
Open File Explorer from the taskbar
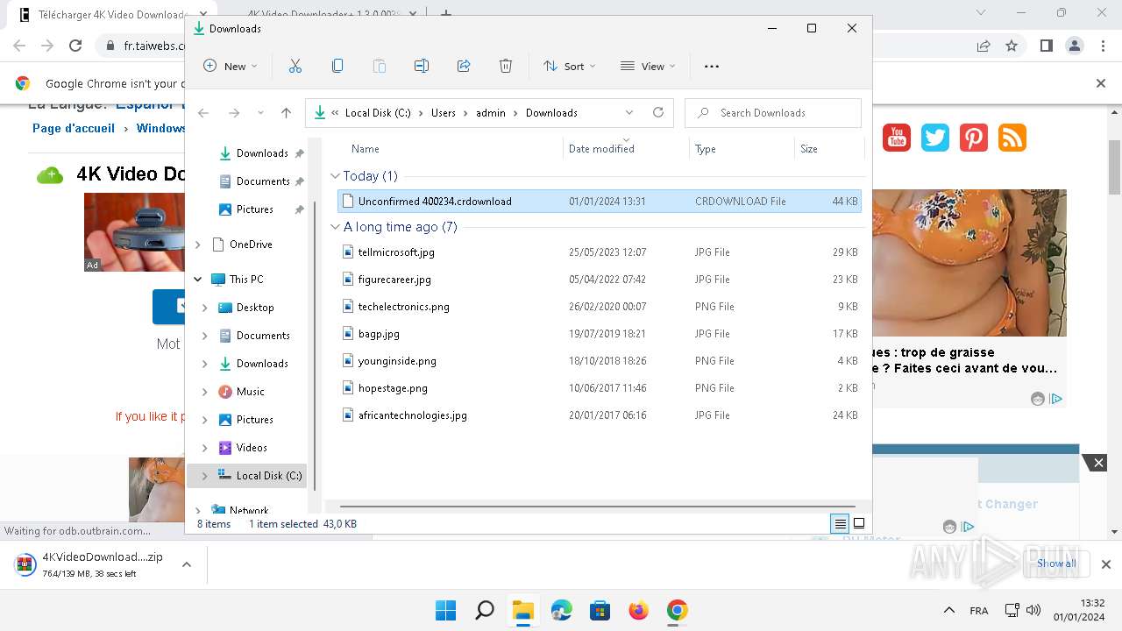[523, 610]
